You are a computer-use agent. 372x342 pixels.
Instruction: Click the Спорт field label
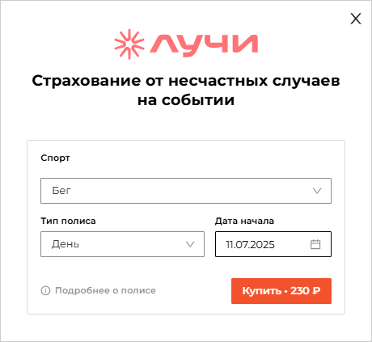[55, 158]
